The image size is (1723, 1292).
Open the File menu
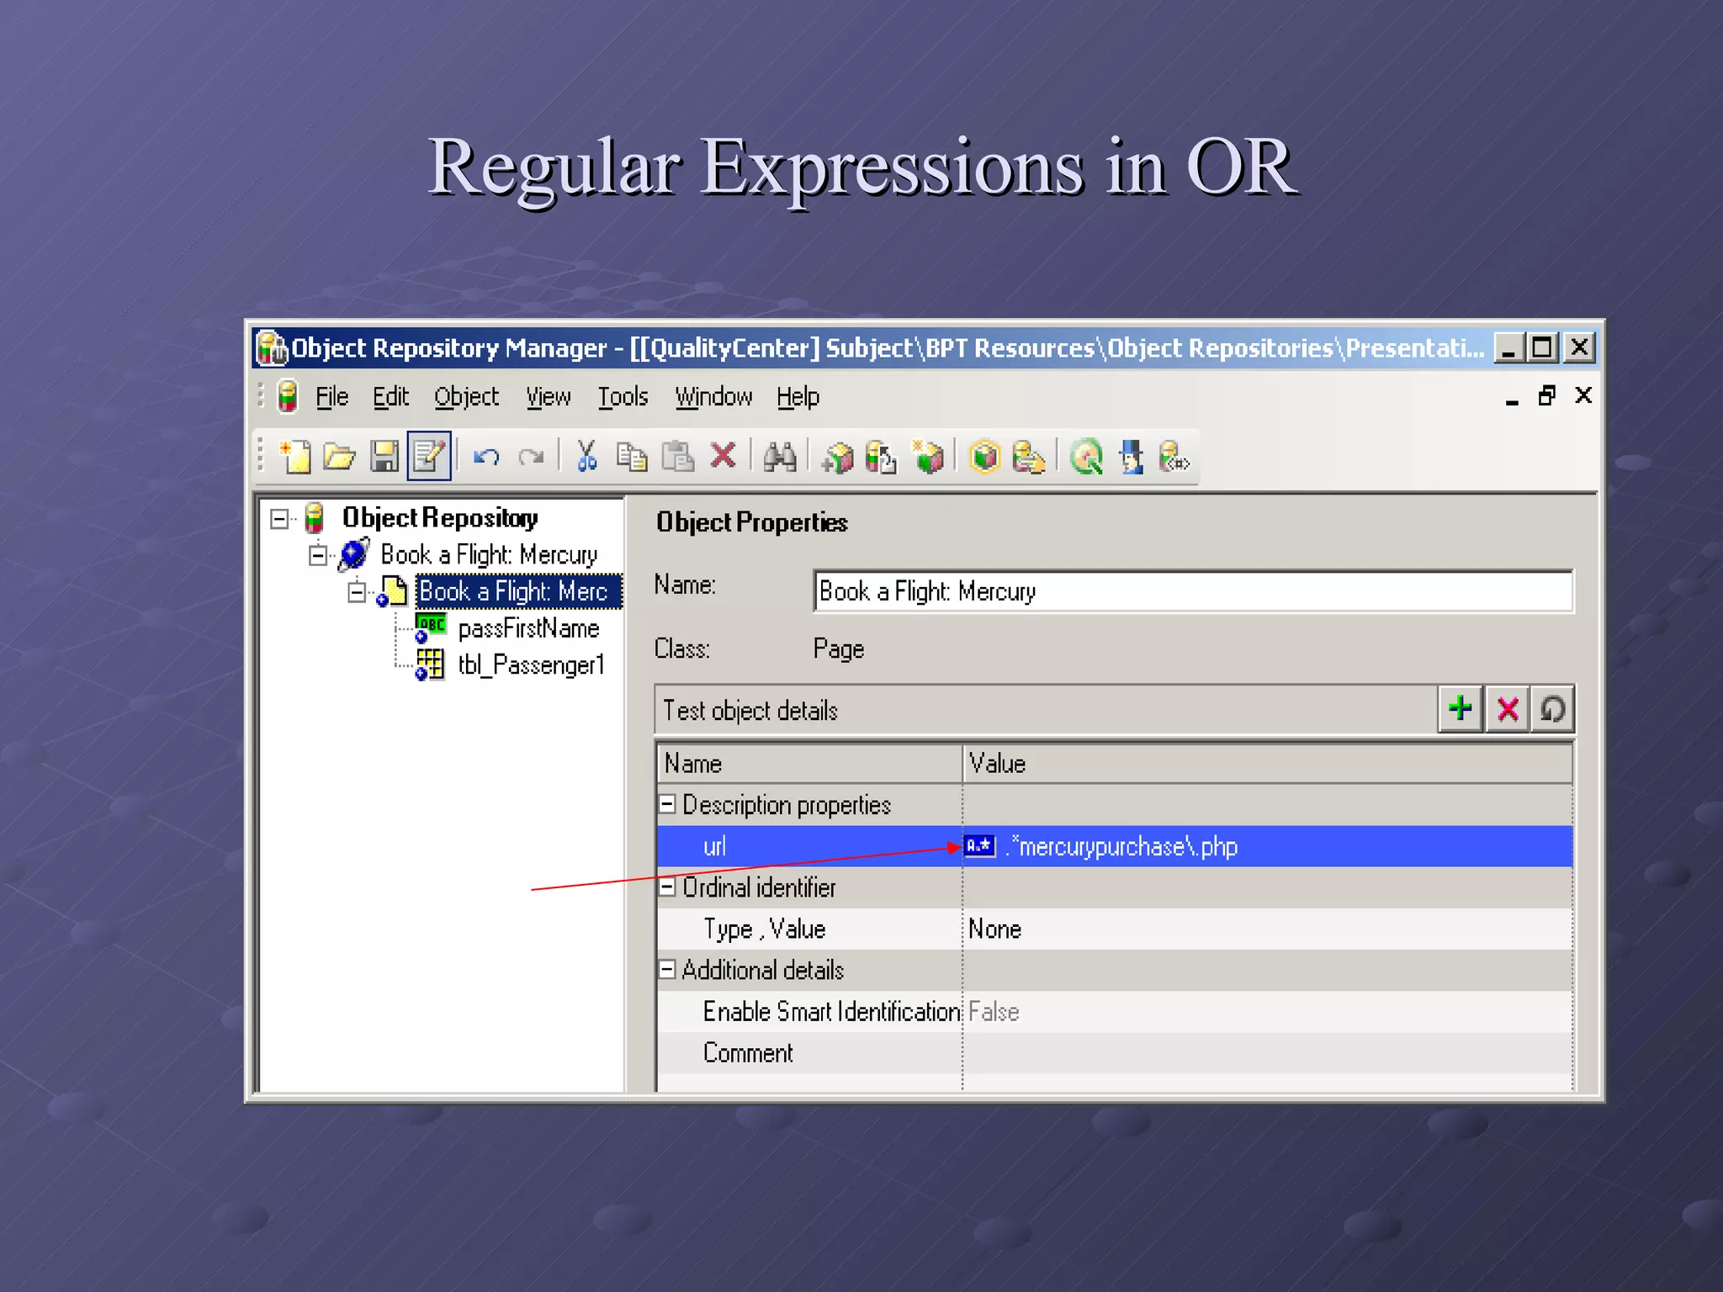(x=331, y=396)
